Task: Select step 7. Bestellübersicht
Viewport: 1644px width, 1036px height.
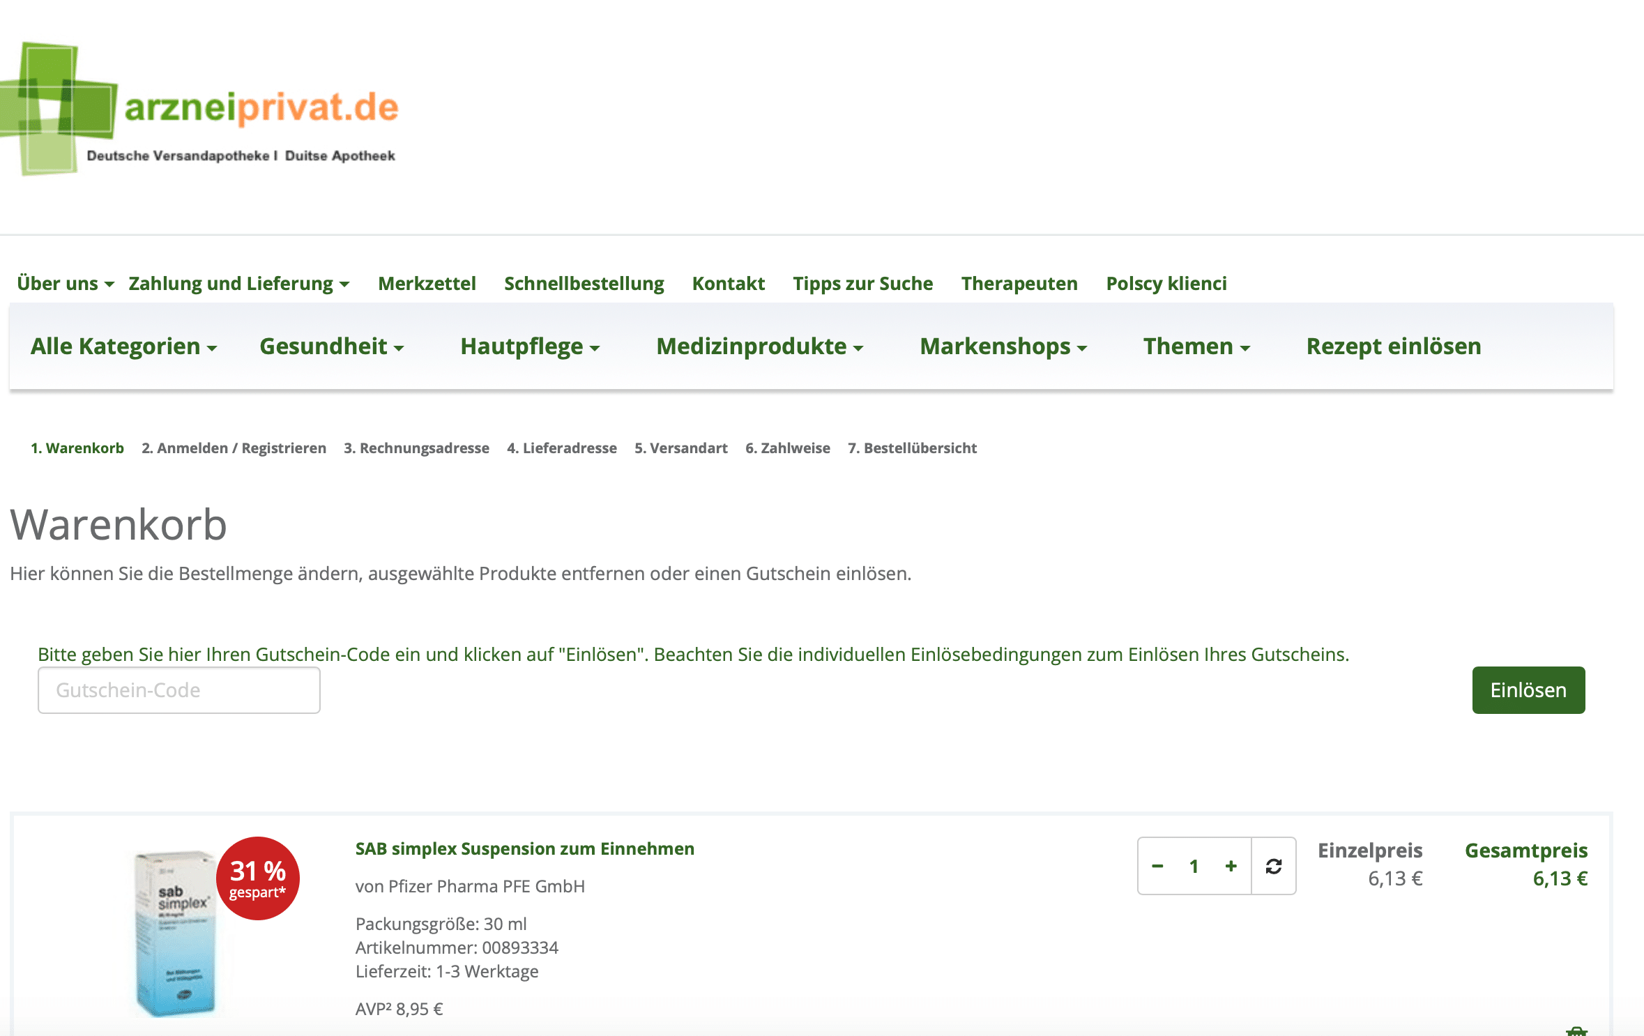Action: tap(913, 448)
